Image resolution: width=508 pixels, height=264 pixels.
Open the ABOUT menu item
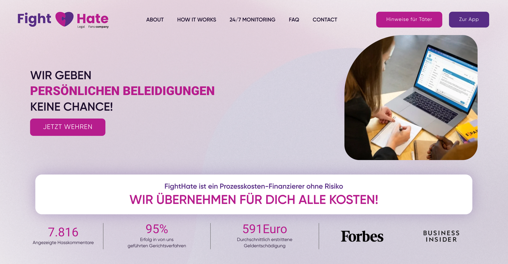[x=155, y=20]
